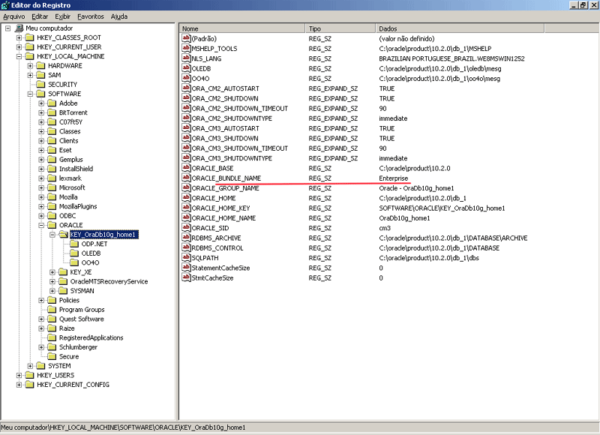The width and height of the screenshot is (600, 435).
Task: Click the status bar registry path
Action: click(123, 427)
